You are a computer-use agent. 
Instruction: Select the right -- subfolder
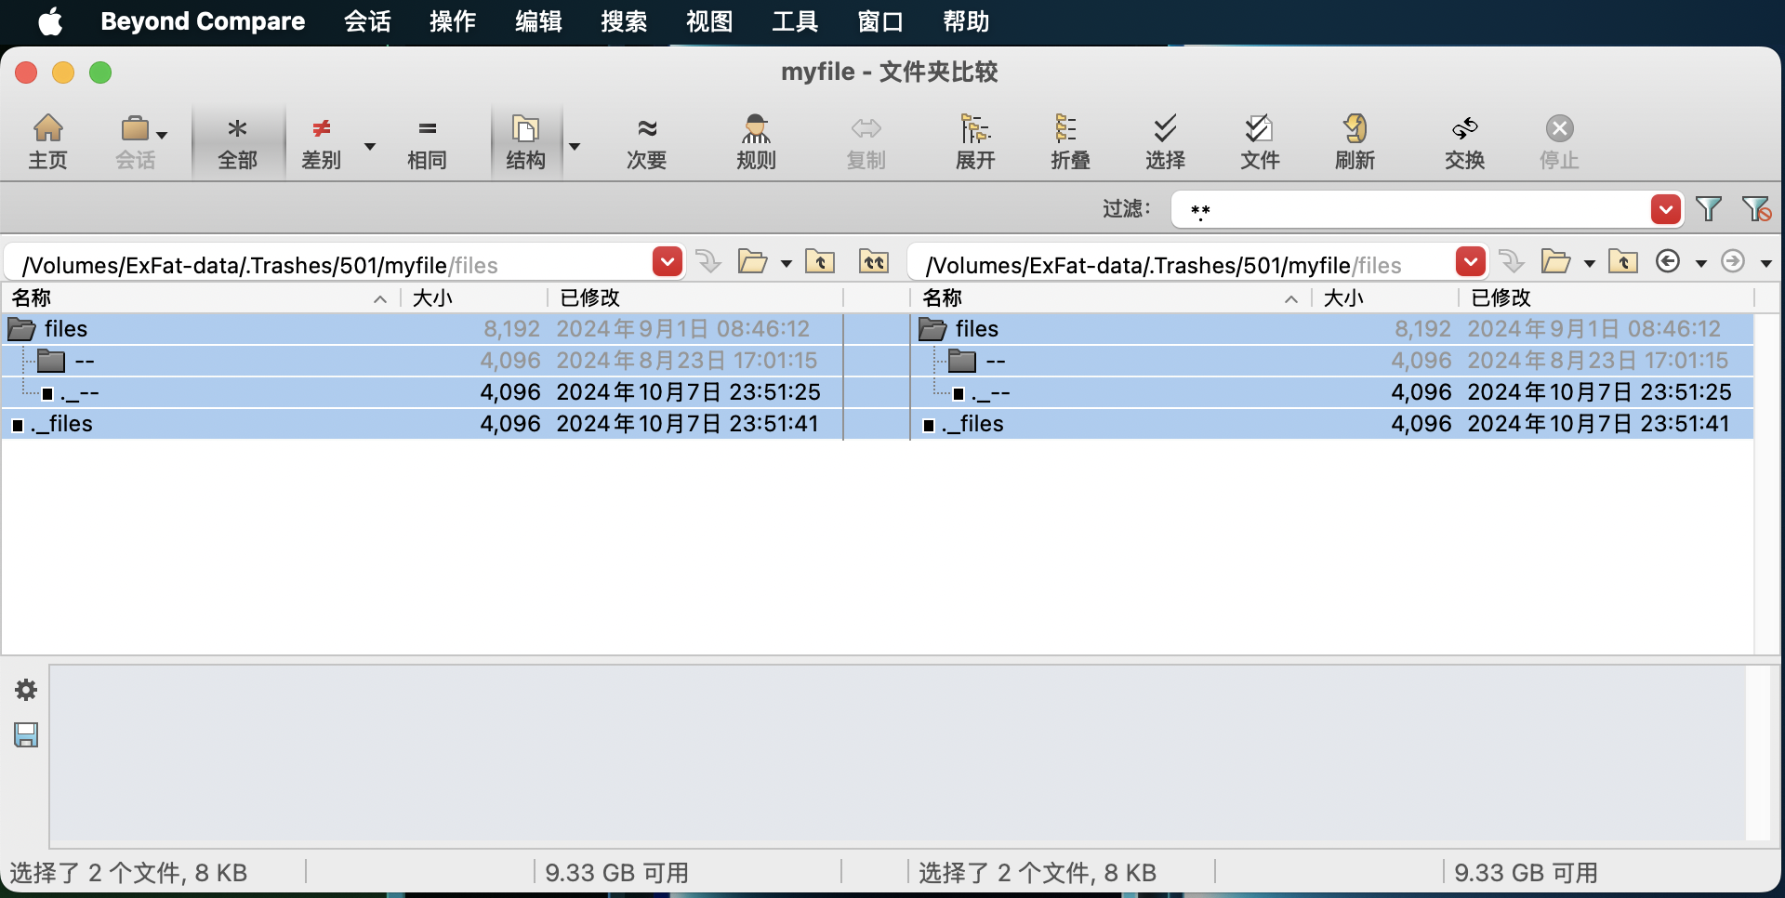tap(1332, 361)
